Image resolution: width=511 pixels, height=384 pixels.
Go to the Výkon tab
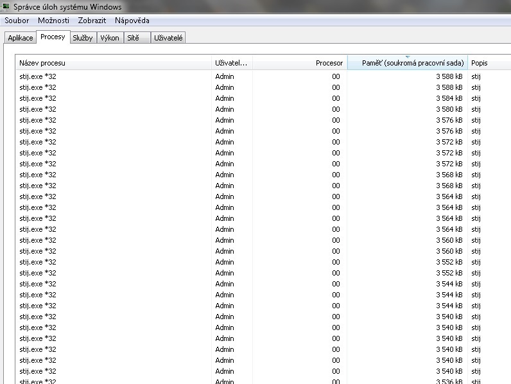click(109, 38)
